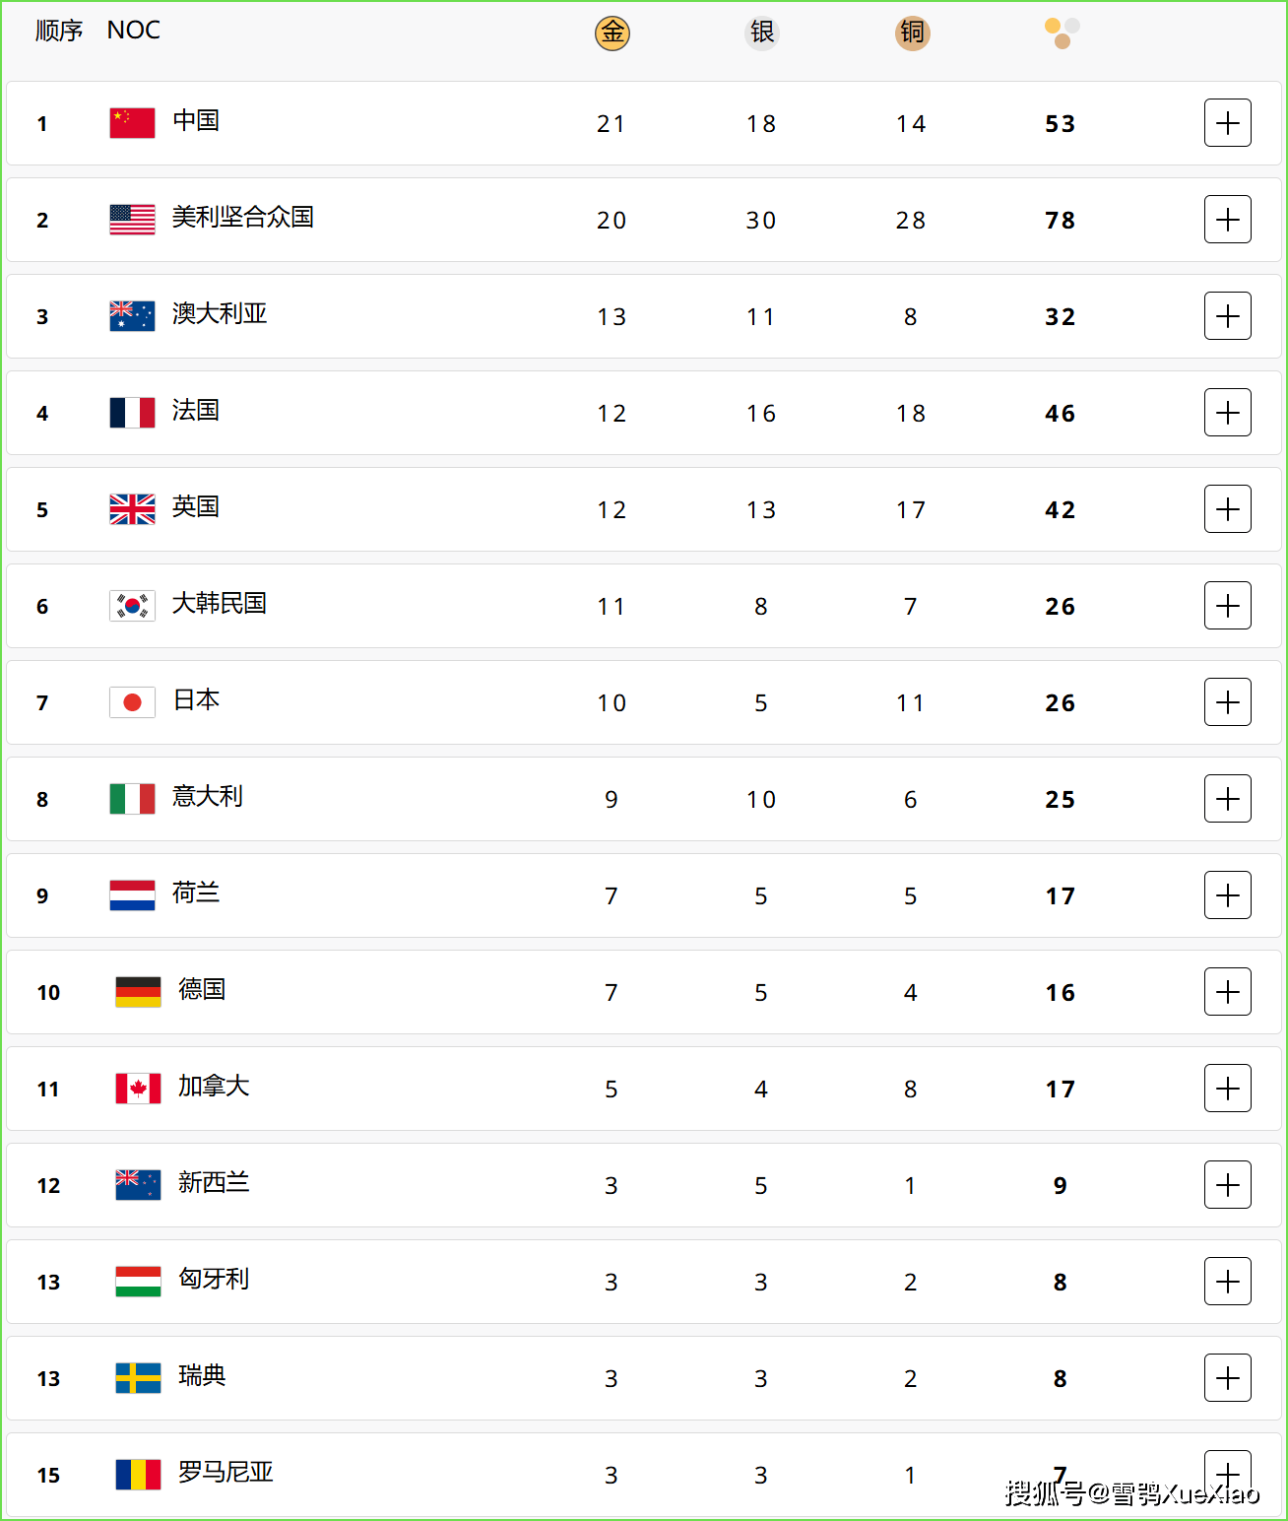This screenshot has height=1521, width=1288.
Task: Expand the 意大利 row plus button
Action: 1227,799
